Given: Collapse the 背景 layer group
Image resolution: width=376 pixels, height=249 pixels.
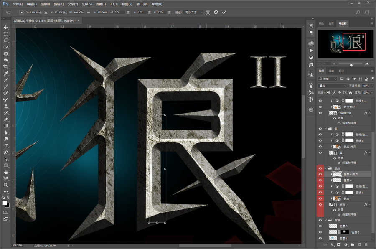Looking at the screenshot, I should (326, 220).
